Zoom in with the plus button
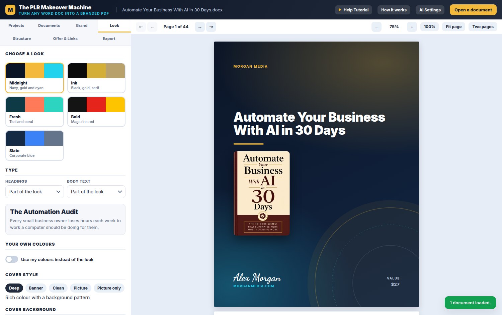502x315 pixels. point(412,27)
